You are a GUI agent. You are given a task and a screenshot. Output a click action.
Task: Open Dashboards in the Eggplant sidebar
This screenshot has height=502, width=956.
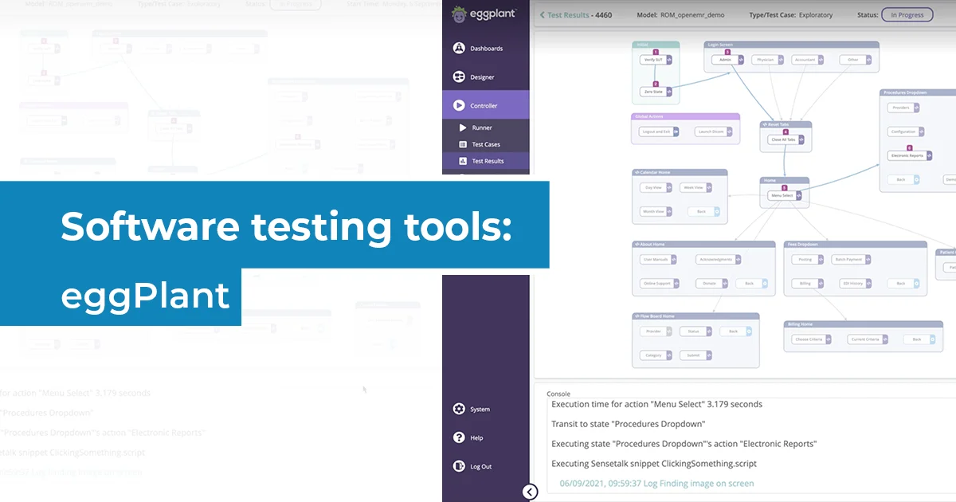(486, 49)
